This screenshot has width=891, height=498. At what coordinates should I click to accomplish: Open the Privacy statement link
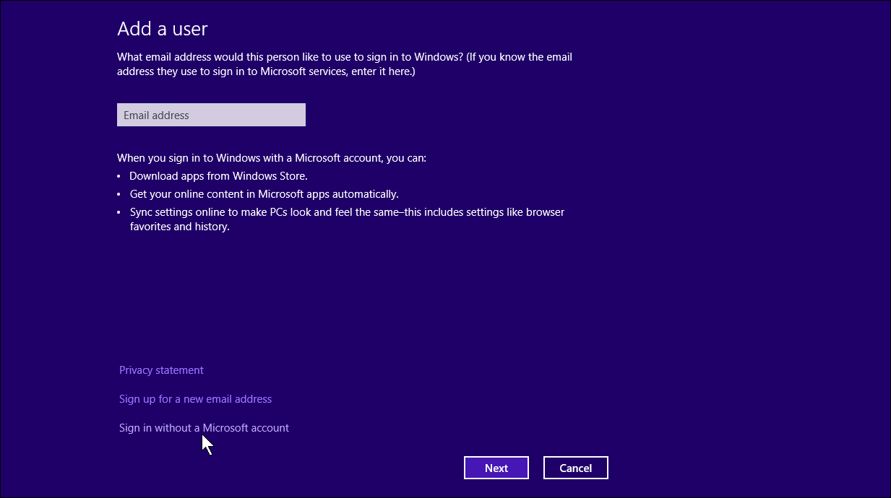coord(161,370)
